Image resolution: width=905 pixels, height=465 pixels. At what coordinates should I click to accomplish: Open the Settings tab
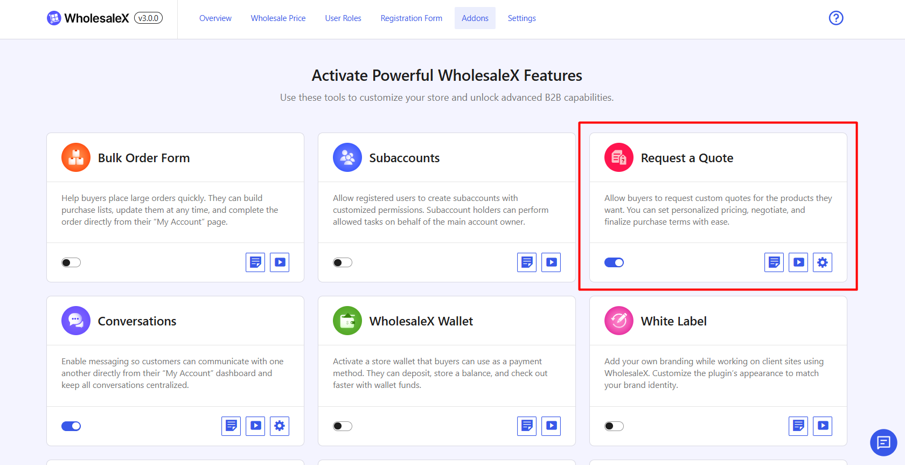(x=522, y=18)
